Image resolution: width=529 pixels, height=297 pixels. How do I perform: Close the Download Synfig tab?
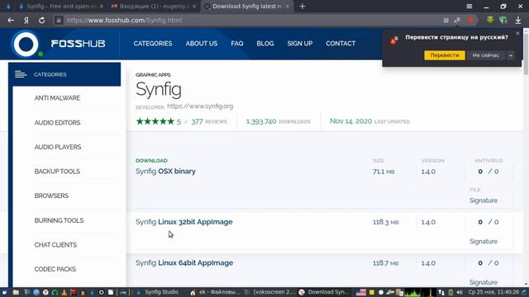pyautogui.click(x=288, y=7)
